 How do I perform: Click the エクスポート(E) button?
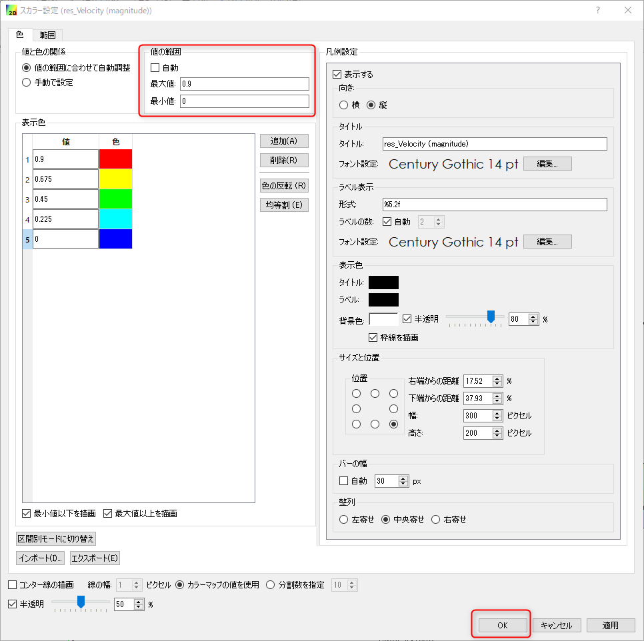[95, 558]
